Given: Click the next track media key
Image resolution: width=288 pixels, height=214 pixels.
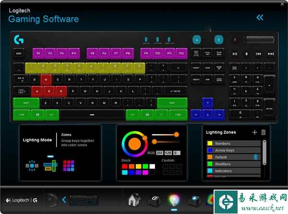Looking at the screenshot, I should [x=271, y=54].
